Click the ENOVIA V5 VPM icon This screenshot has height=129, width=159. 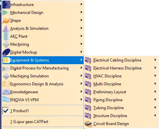tap(6, 99)
